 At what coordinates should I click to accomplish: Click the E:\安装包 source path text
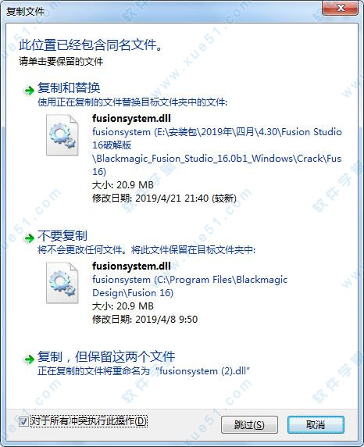[x=217, y=152]
